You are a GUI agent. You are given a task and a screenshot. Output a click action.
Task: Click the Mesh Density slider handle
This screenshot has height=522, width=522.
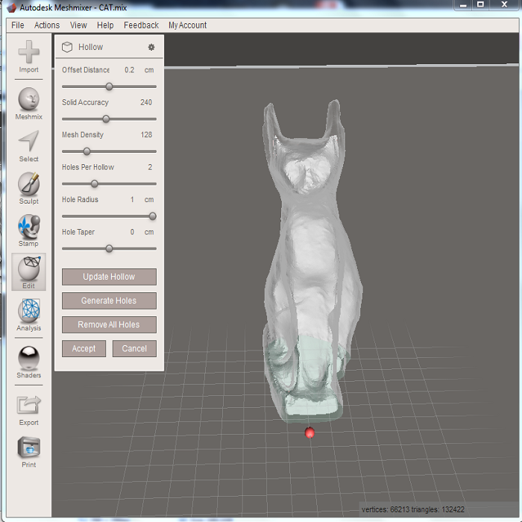click(x=87, y=151)
